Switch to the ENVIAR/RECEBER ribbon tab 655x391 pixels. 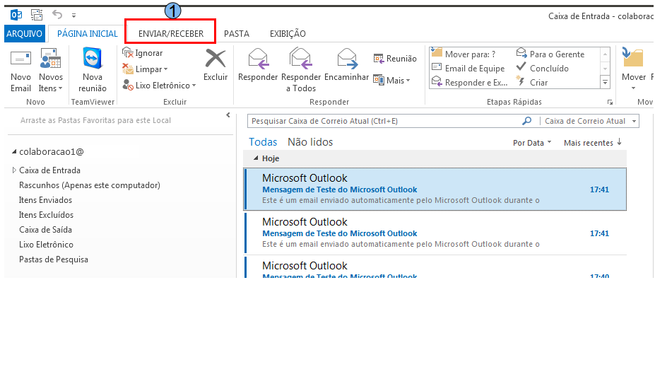pos(170,33)
